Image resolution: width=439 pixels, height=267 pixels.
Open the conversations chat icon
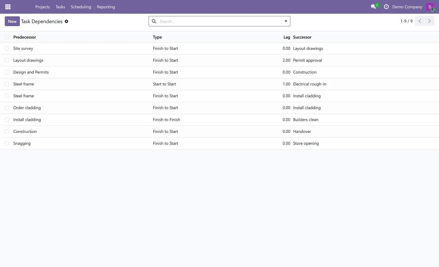click(373, 7)
